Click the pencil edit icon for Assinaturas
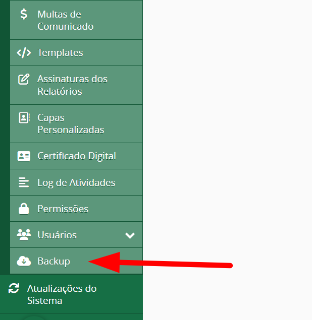 pyautogui.click(x=24, y=79)
